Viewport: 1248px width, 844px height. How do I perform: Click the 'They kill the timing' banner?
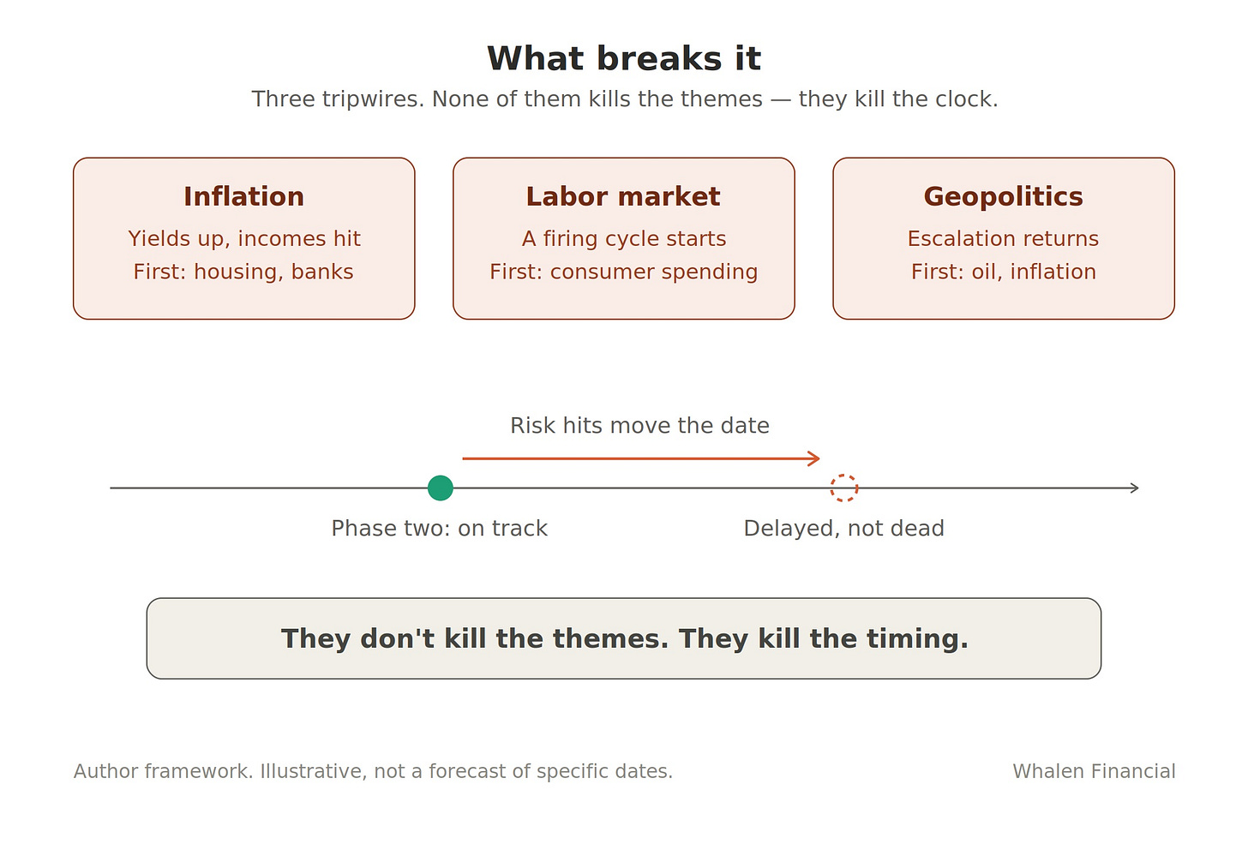pos(624,638)
